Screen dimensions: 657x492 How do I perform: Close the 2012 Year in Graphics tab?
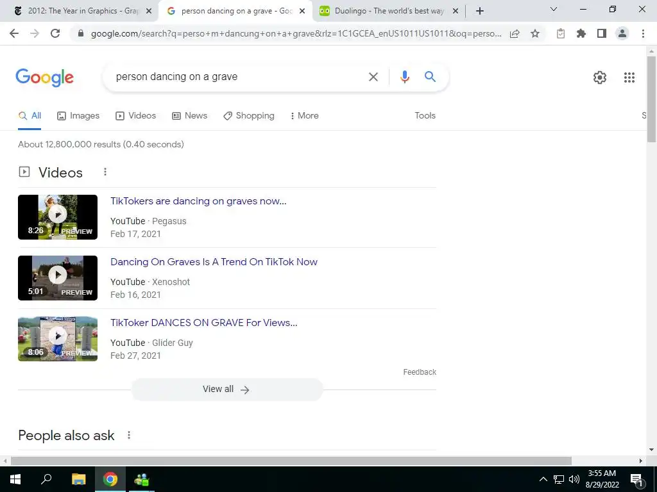pyautogui.click(x=149, y=12)
